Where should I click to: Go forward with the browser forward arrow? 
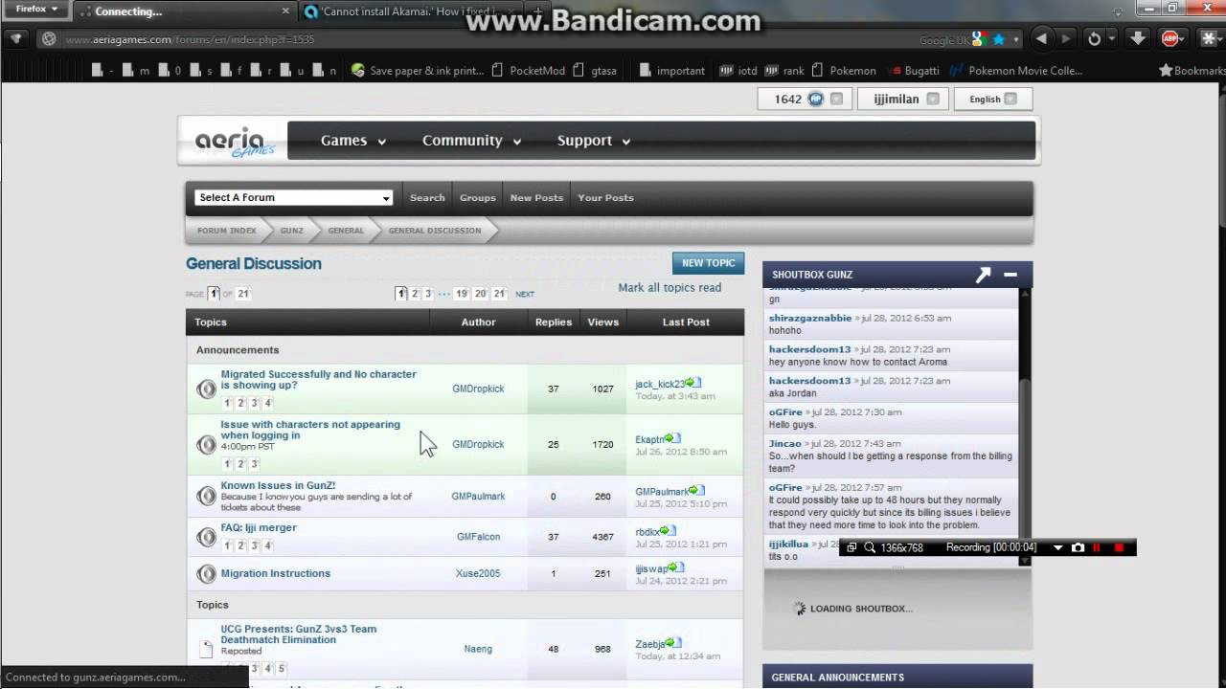pos(1066,39)
